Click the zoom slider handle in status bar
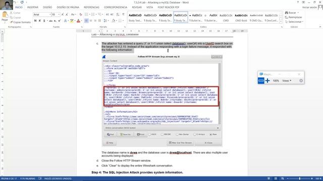323x181 pixels. [299, 178]
